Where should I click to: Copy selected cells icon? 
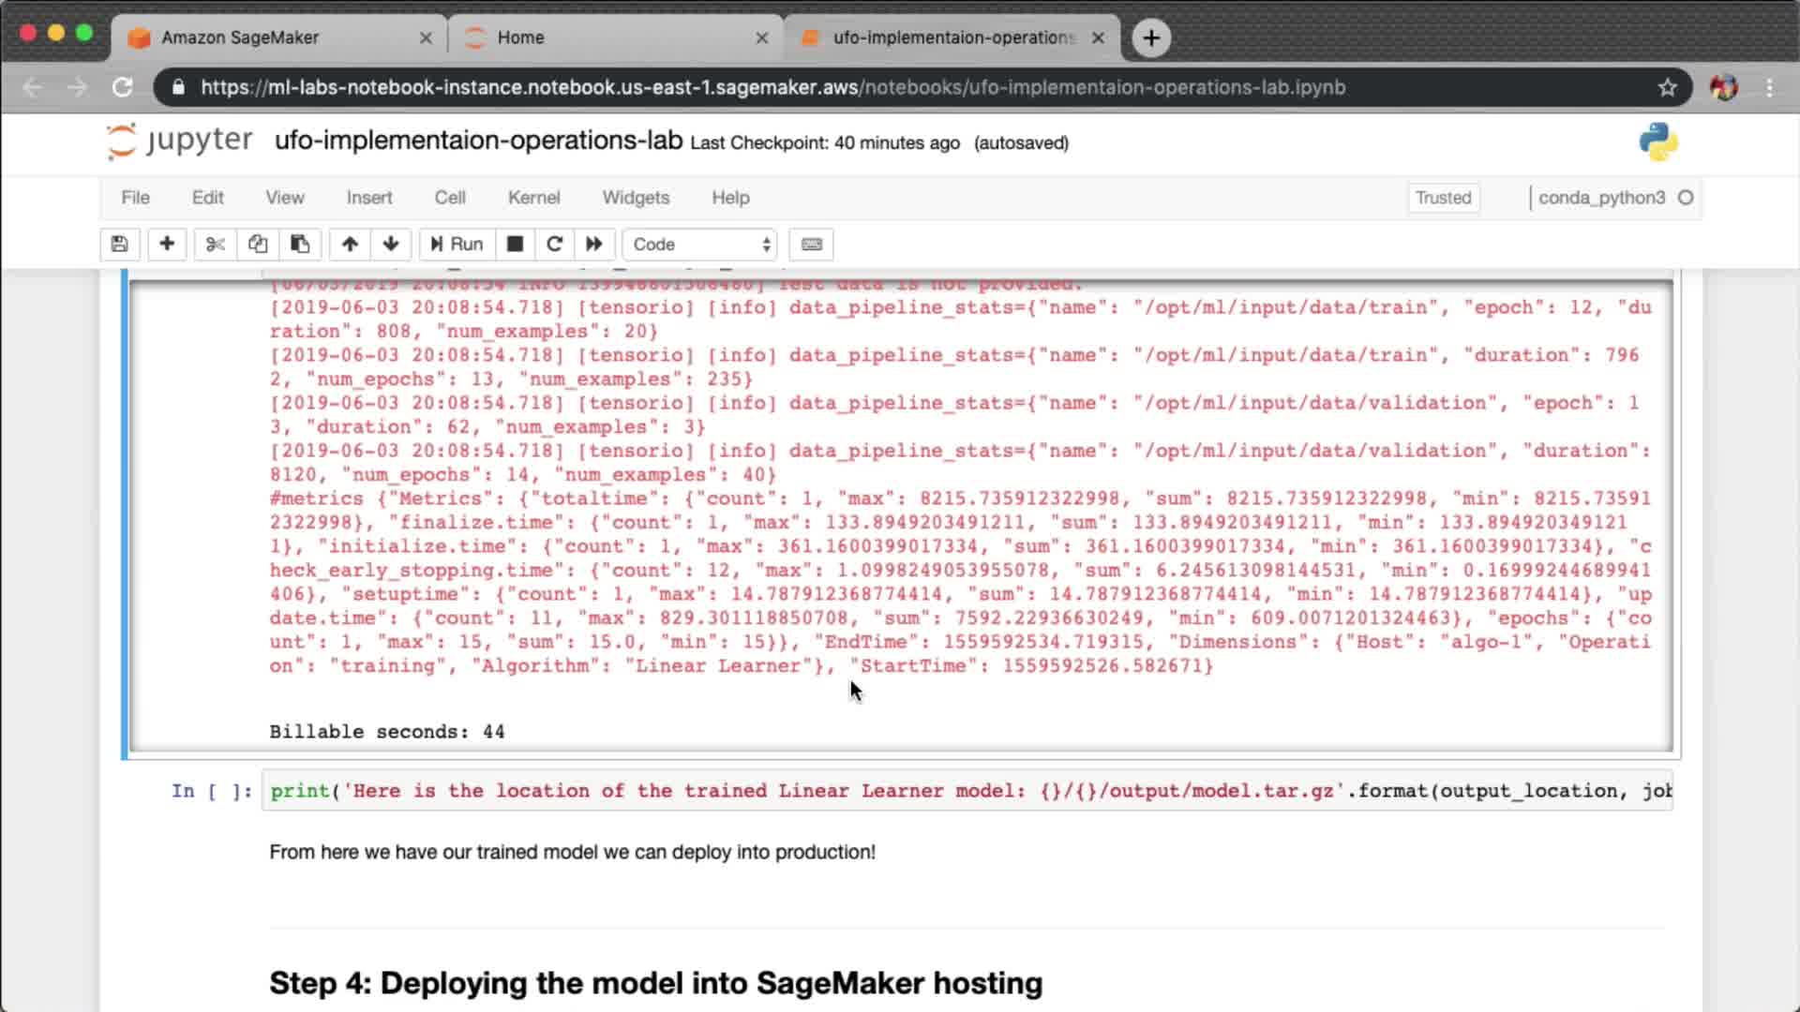258,245
